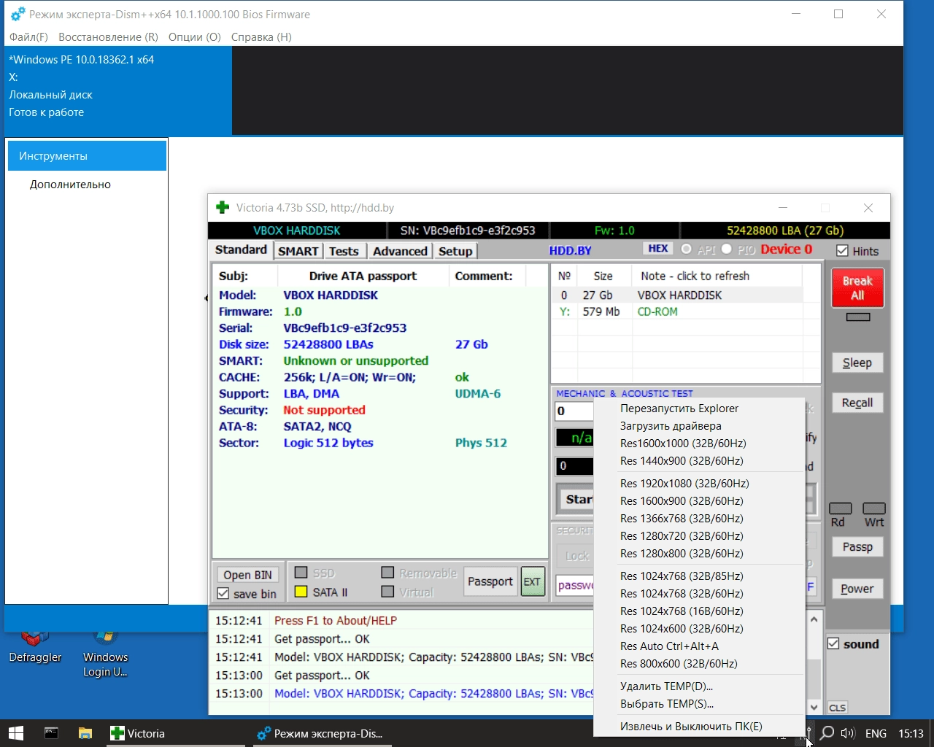The image size is (934, 747).
Task: Click the magnifier search tray icon
Action: [x=827, y=733]
